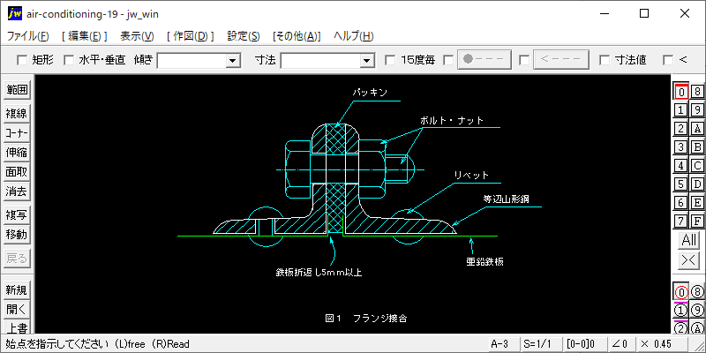Image resolution: width=706 pixels, height=353 pixels.
Task: Open the ヘルプ(H) menu
Action: click(354, 36)
